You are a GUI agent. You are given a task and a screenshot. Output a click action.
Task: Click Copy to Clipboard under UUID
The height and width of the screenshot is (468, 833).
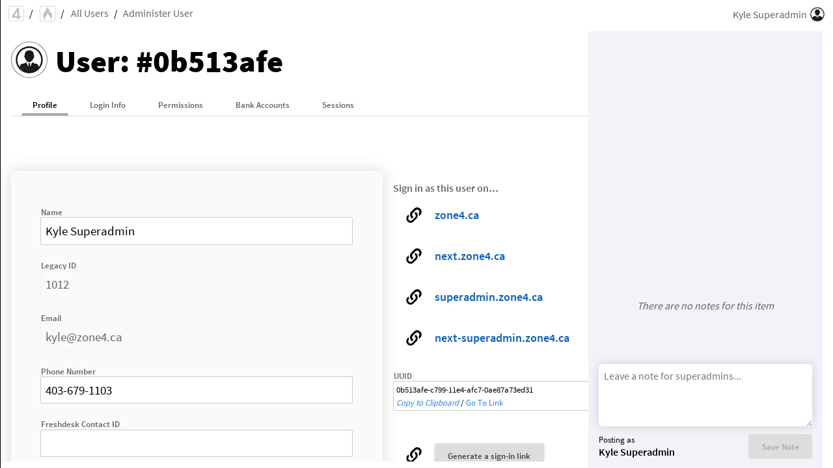click(428, 403)
